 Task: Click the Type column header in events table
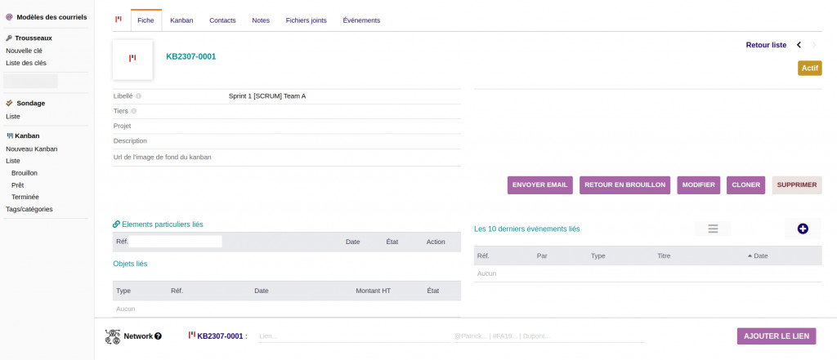click(598, 256)
